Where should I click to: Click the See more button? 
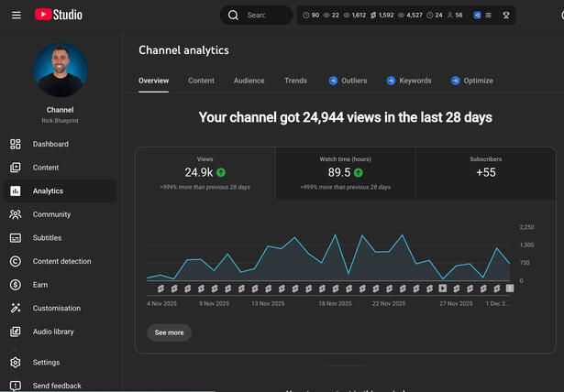click(169, 332)
